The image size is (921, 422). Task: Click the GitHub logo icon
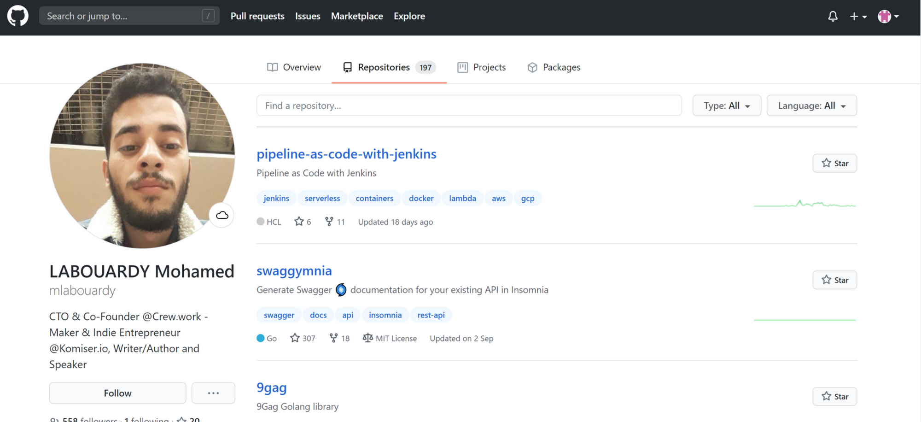17,16
